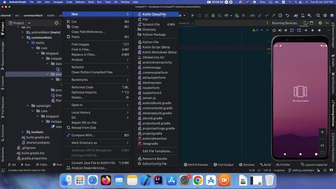Select Kotlin Class/File option

(156, 14)
